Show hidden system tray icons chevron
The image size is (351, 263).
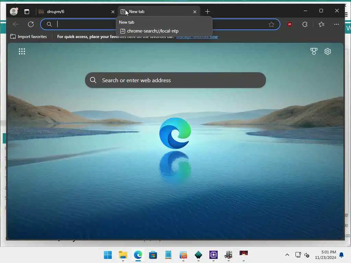[287, 255]
